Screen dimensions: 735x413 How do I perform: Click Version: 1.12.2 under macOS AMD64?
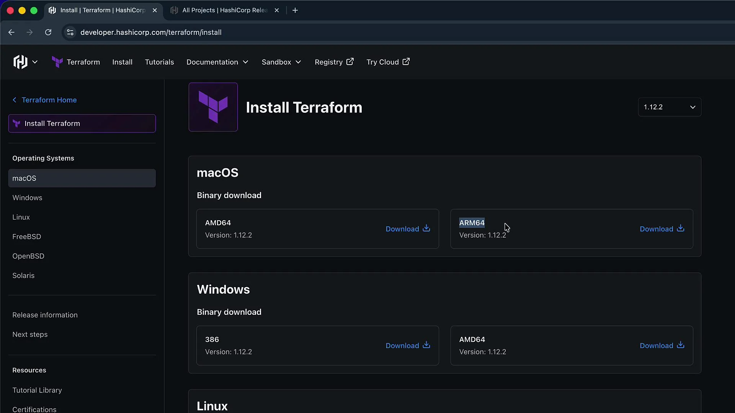point(229,235)
